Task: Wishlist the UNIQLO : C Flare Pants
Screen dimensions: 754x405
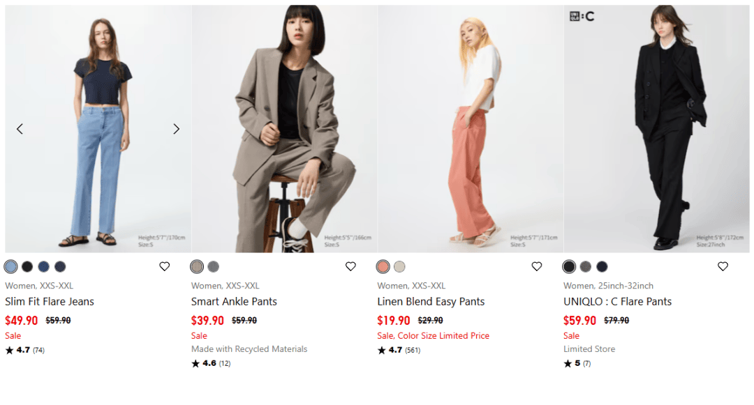Action: (x=723, y=266)
